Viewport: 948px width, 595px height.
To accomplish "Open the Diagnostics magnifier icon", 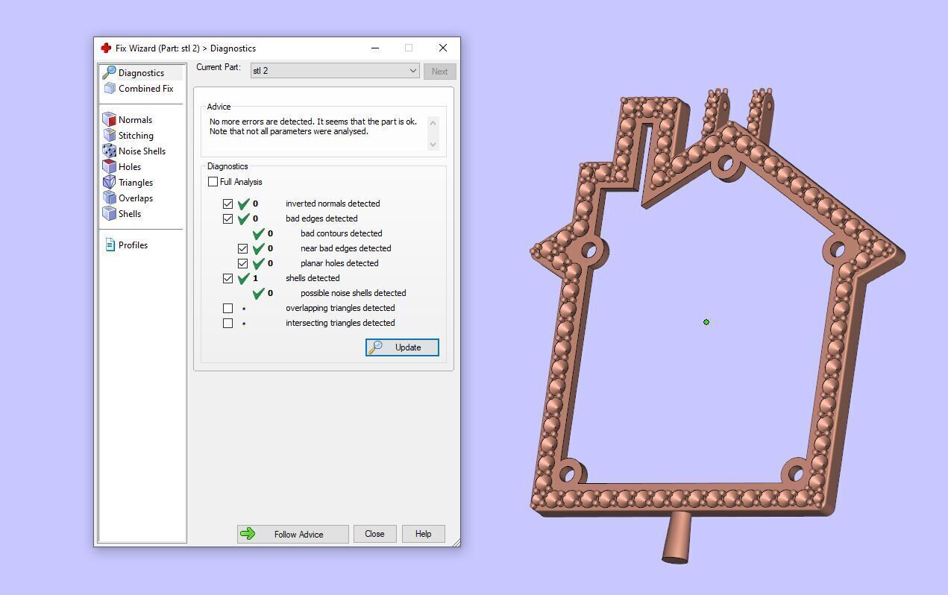I will coord(109,72).
